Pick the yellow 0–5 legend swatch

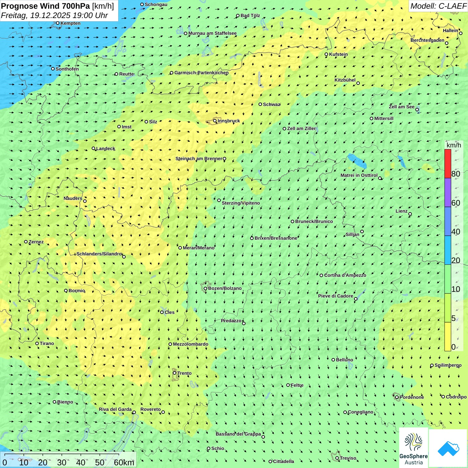(448, 337)
